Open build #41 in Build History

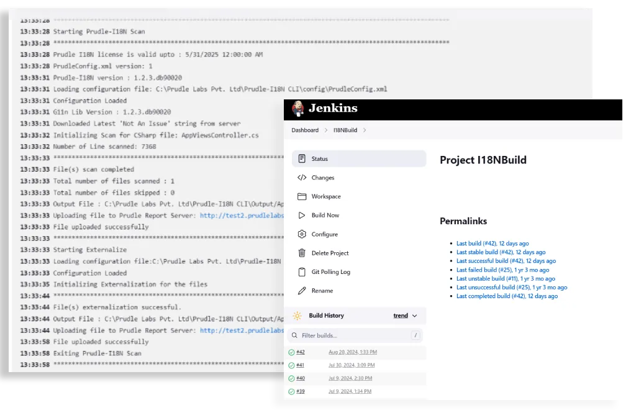[x=300, y=365]
